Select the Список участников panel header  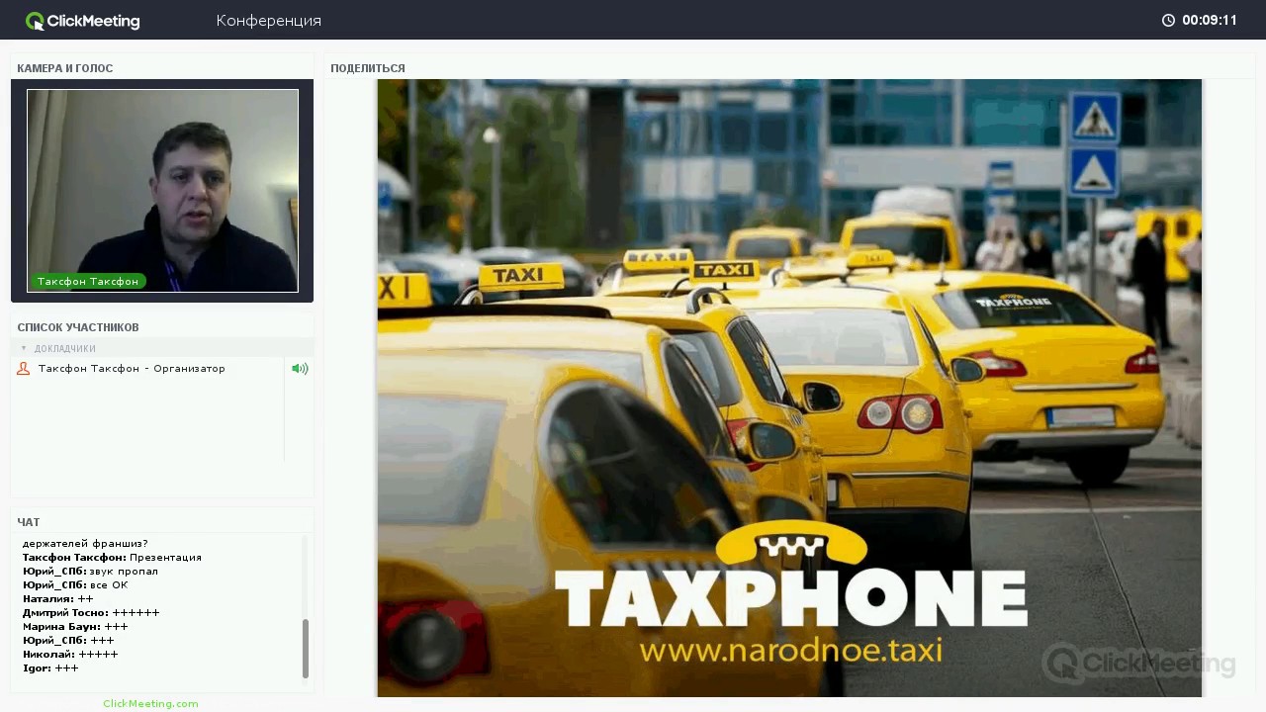(x=78, y=327)
